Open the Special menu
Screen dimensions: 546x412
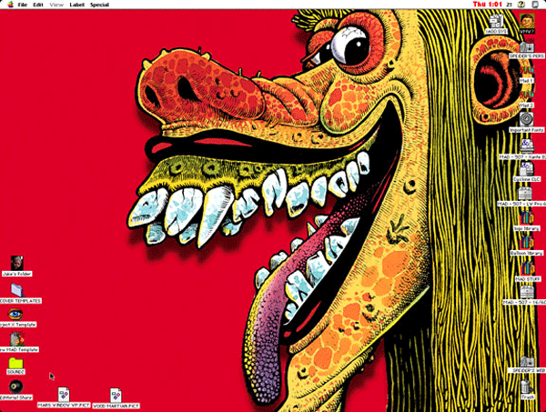pos(99,5)
